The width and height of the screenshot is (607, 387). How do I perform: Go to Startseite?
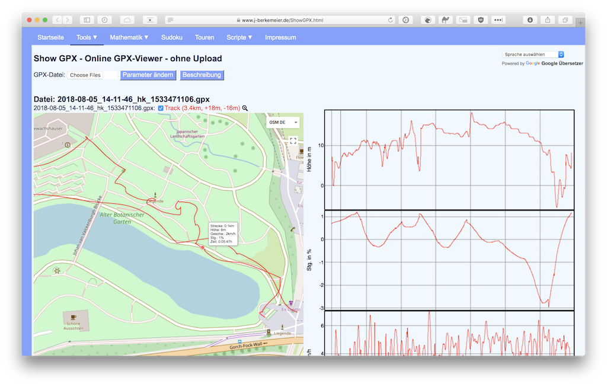(51, 37)
